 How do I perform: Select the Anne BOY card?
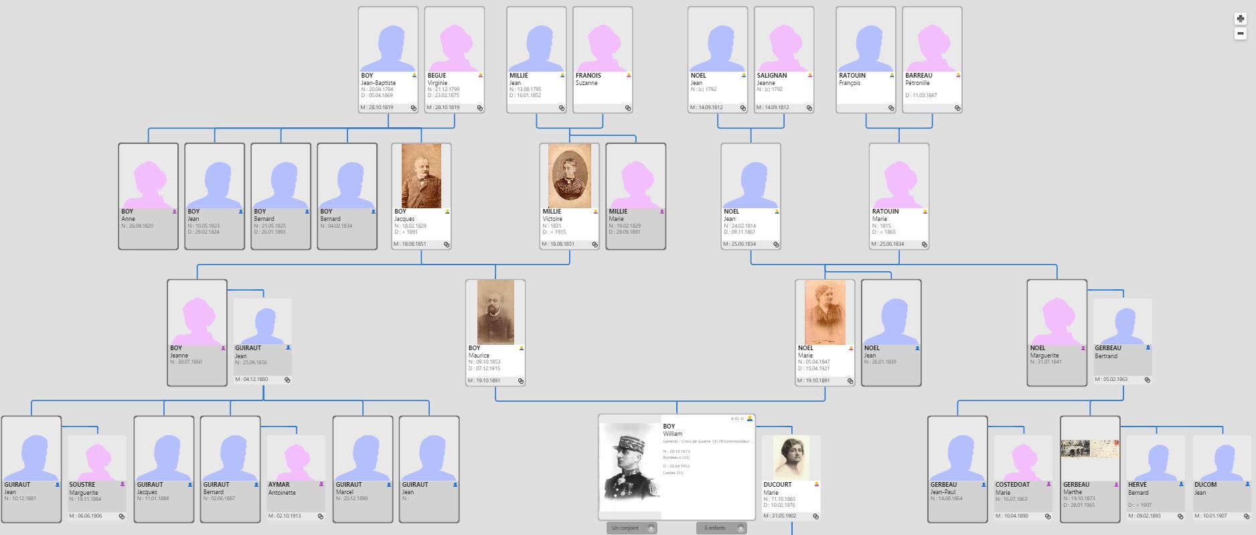point(148,196)
